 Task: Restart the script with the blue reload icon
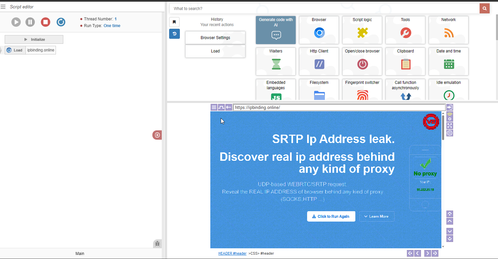click(x=61, y=22)
